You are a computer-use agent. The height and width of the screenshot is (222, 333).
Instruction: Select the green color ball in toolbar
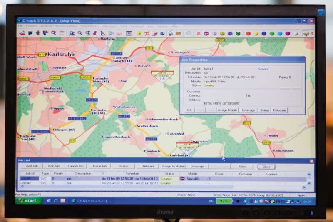pos(272,34)
